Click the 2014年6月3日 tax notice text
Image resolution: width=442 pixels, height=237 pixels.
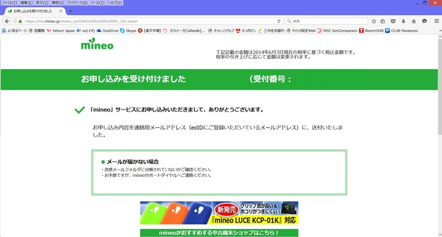[x=285, y=55]
